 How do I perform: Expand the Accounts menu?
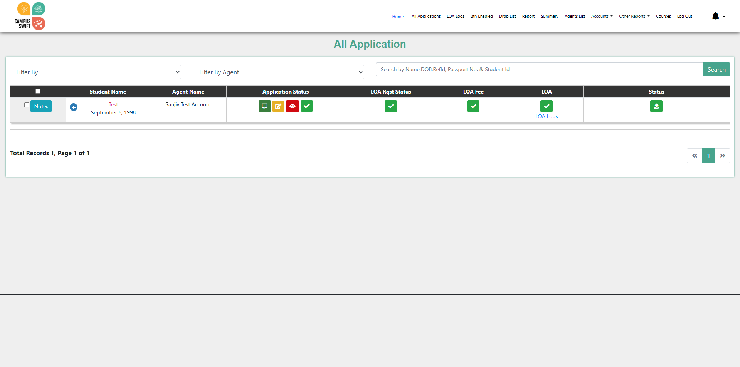tap(602, 16)
